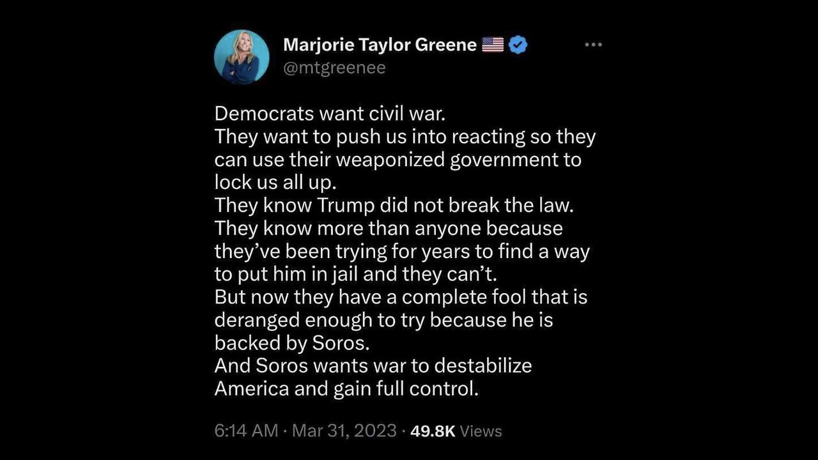This screenshot has height=460, width=818.
Task: Click the line 'And Soros wants war to destabilize'
Action: click(373, 365)
